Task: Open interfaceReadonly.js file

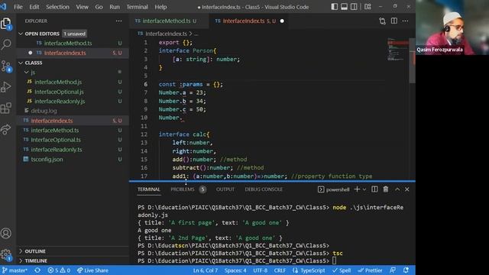Action: click(73, 102)
